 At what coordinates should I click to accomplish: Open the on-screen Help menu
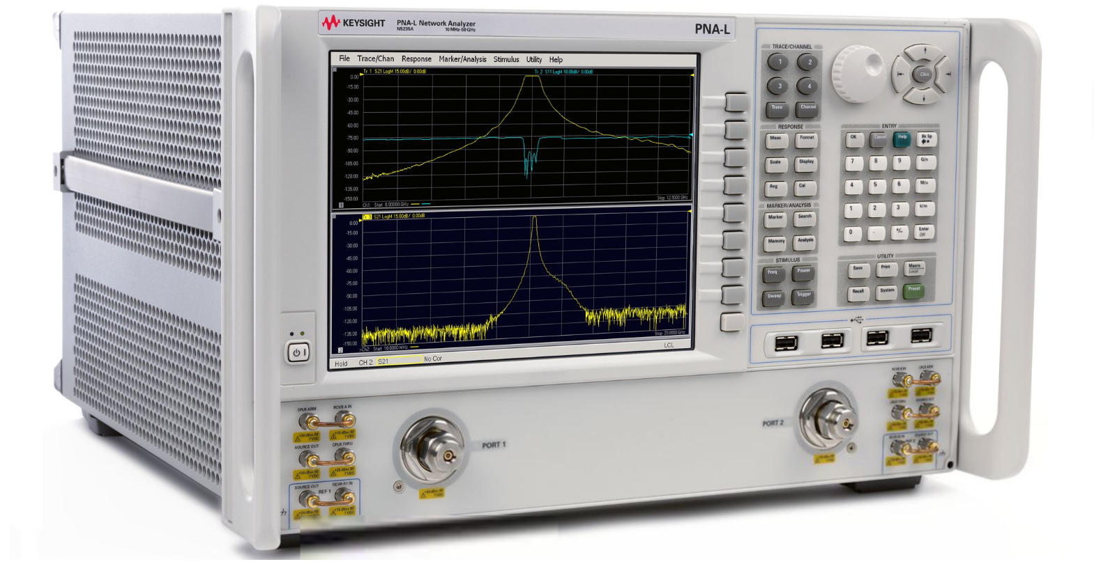pyautogui.click(x=556, y=60)
